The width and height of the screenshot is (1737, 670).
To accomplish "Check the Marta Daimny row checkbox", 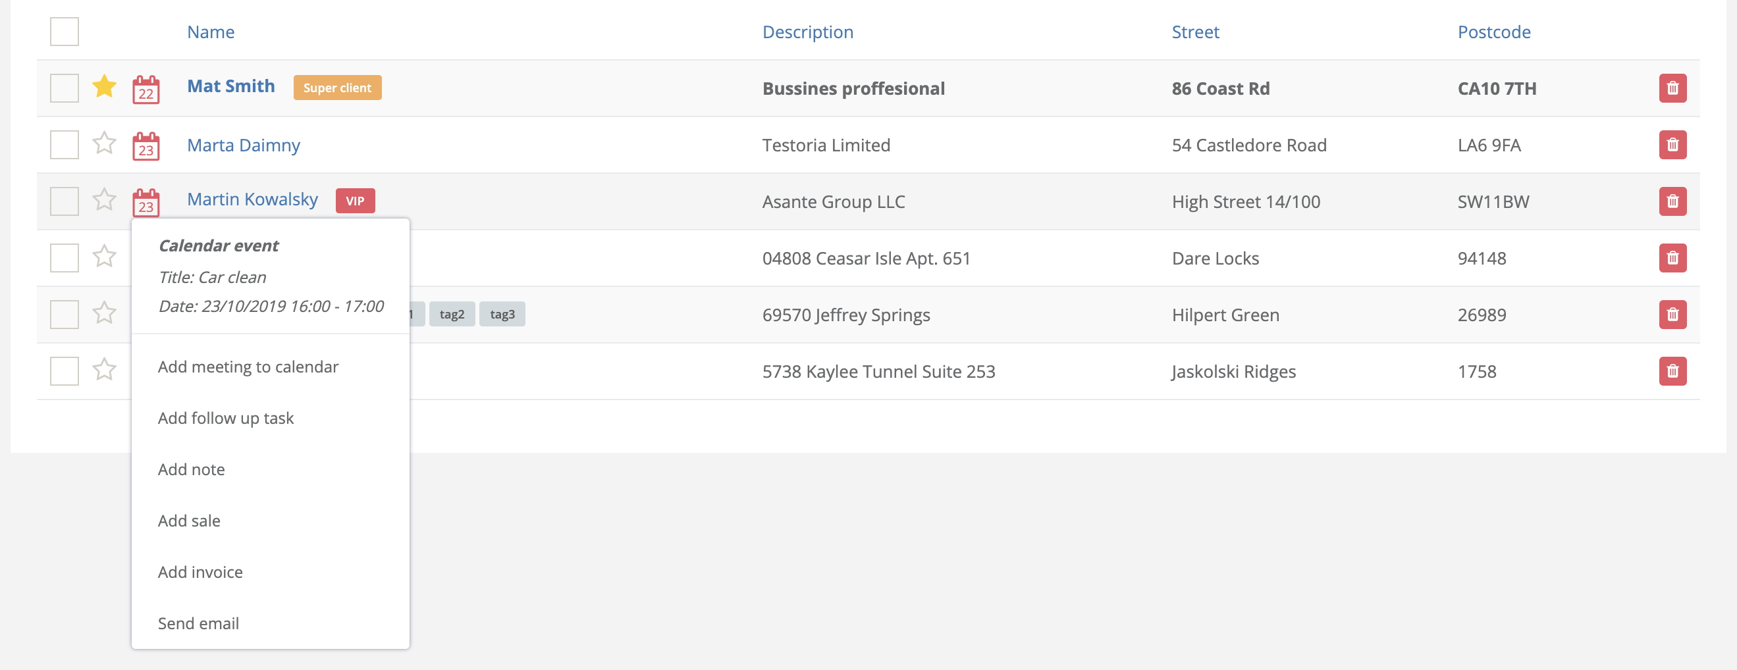I will pos(65,145).
